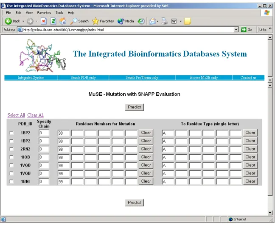Image resolution: width=275 pixels, height=225 pixels.
Task: Open the Search magnifier toolbar button
Action: click(79, 21)
